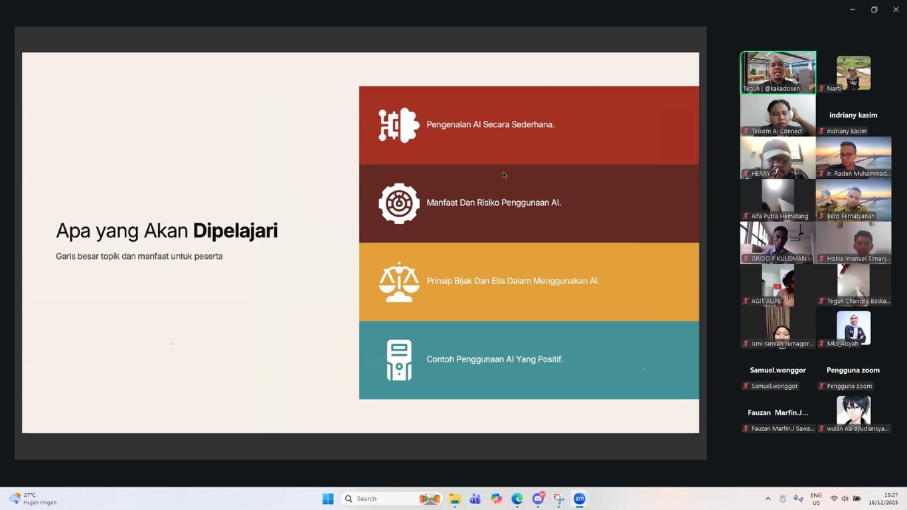Click the muted mic icon on AGIT AUPE

[x=746, y=301]
